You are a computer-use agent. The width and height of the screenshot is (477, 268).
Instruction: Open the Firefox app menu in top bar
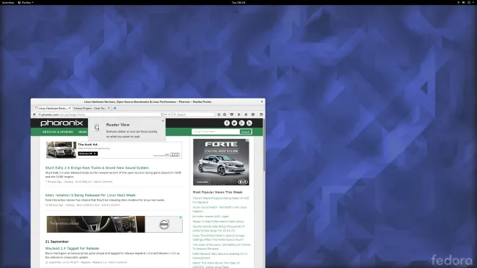26,2
